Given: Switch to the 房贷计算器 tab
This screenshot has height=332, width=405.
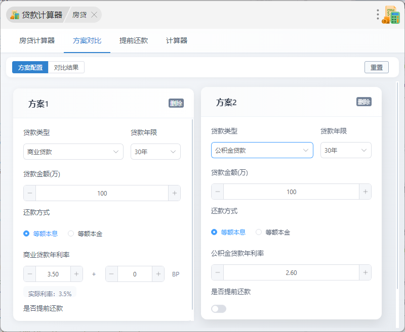Looking at the screenshot, I should pyautogui.click(x=37, y=40).
